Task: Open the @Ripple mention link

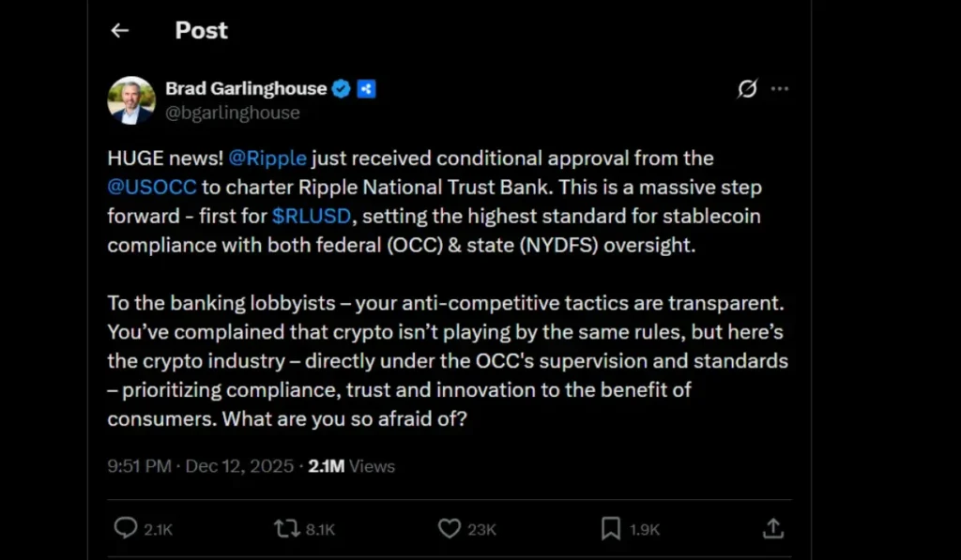Action: click(268, 158)
